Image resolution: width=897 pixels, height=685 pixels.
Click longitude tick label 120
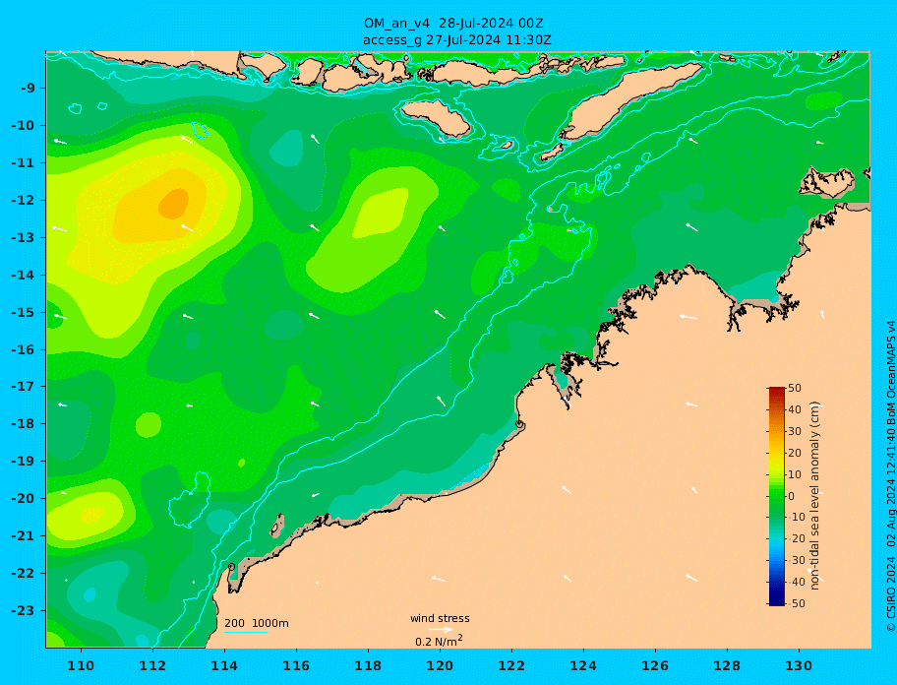440,665
